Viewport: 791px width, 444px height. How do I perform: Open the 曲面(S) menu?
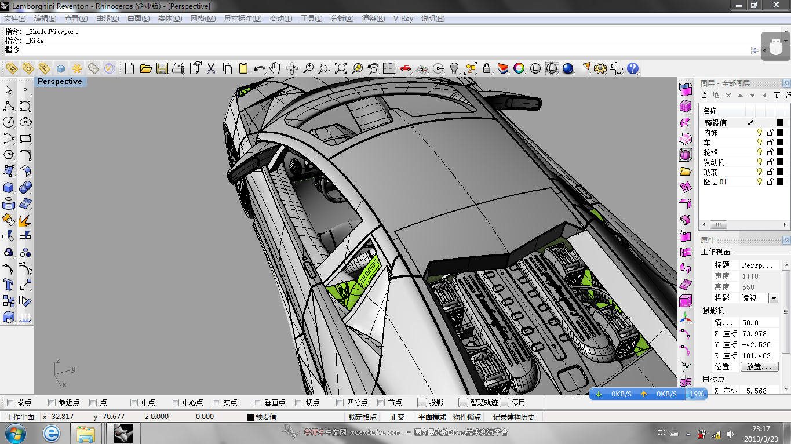tap(138, 19)
